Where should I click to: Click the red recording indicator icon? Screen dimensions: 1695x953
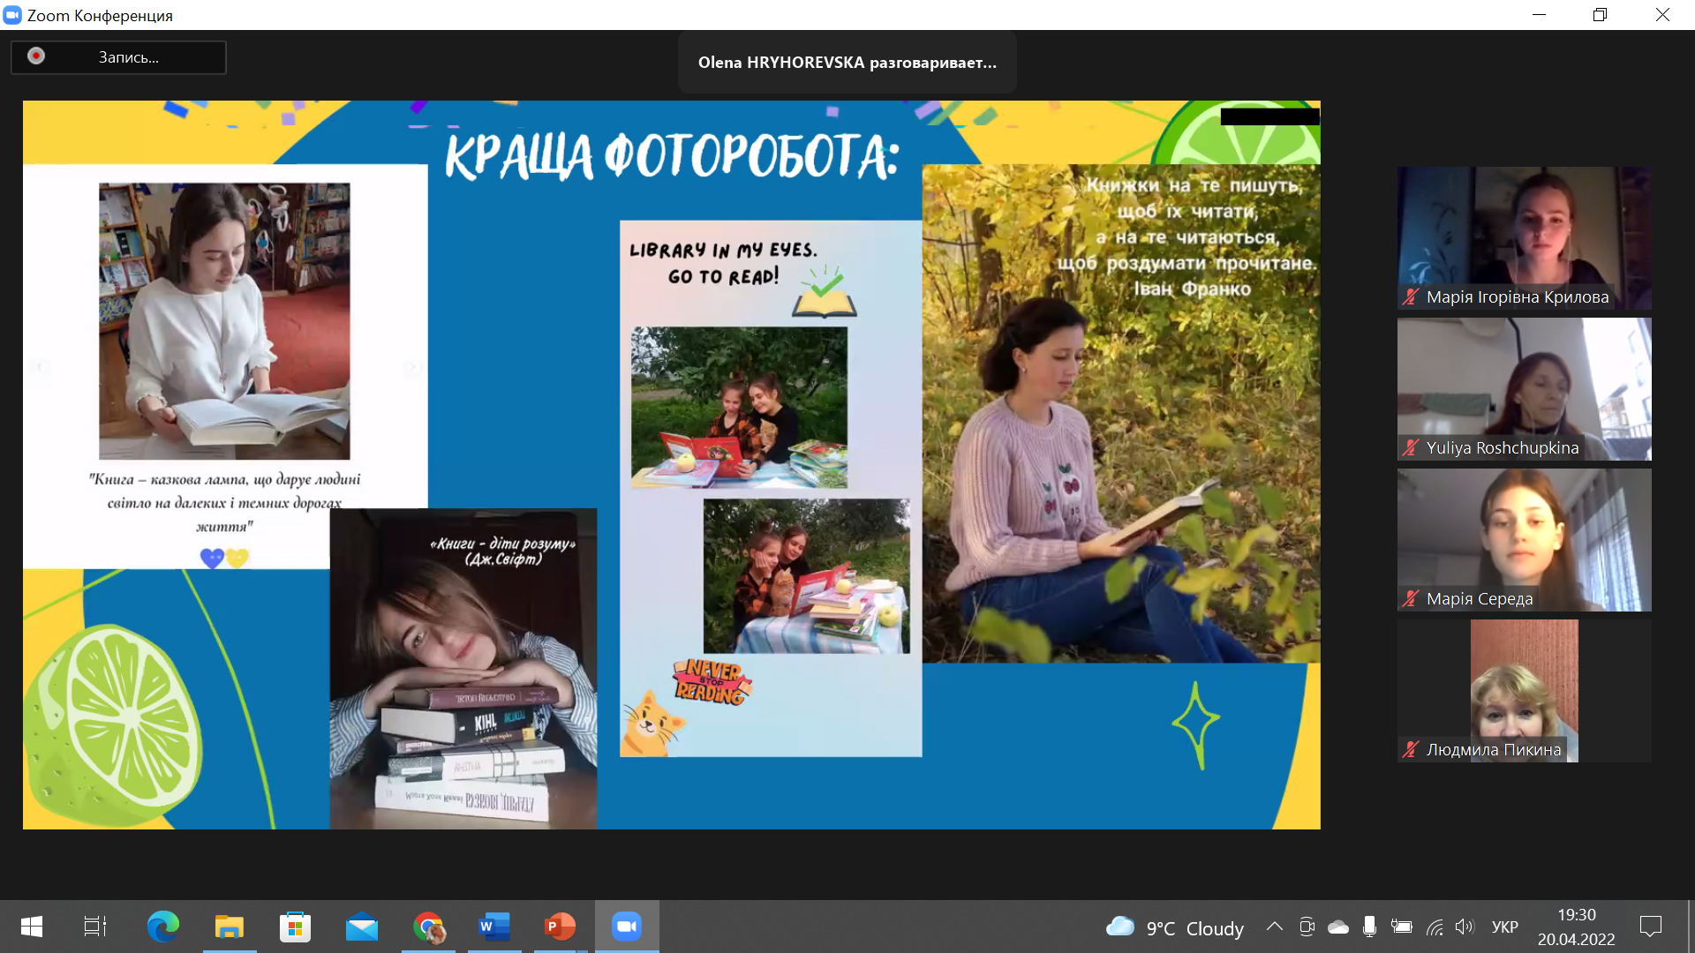[x=36, y=56]
